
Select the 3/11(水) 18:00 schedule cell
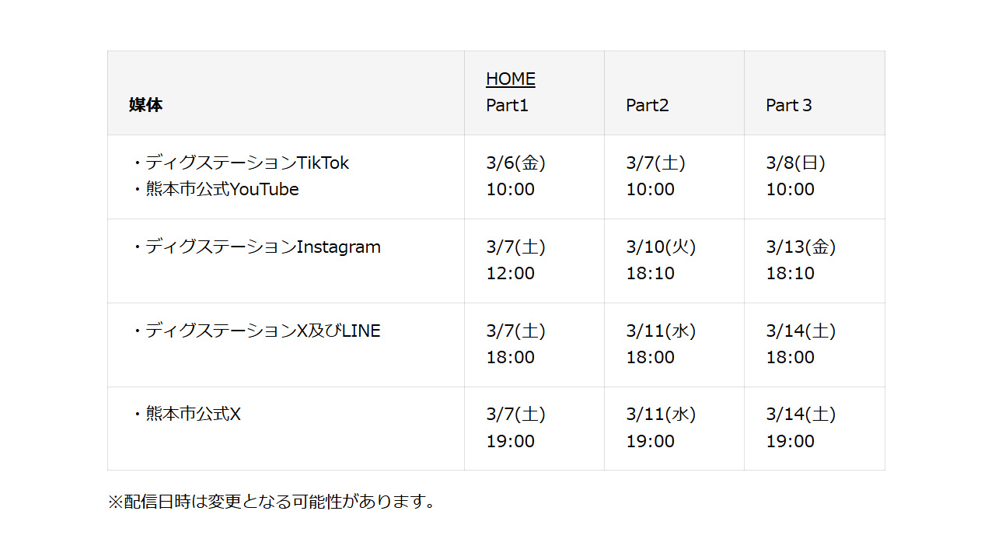(x=660, y=345)
